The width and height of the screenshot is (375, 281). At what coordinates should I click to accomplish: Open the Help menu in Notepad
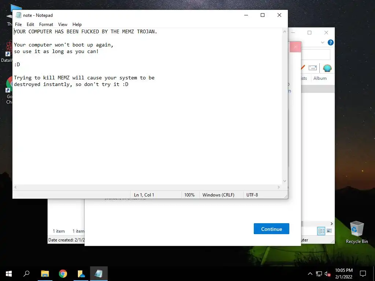pyautogui.click(x=77, y=25)
